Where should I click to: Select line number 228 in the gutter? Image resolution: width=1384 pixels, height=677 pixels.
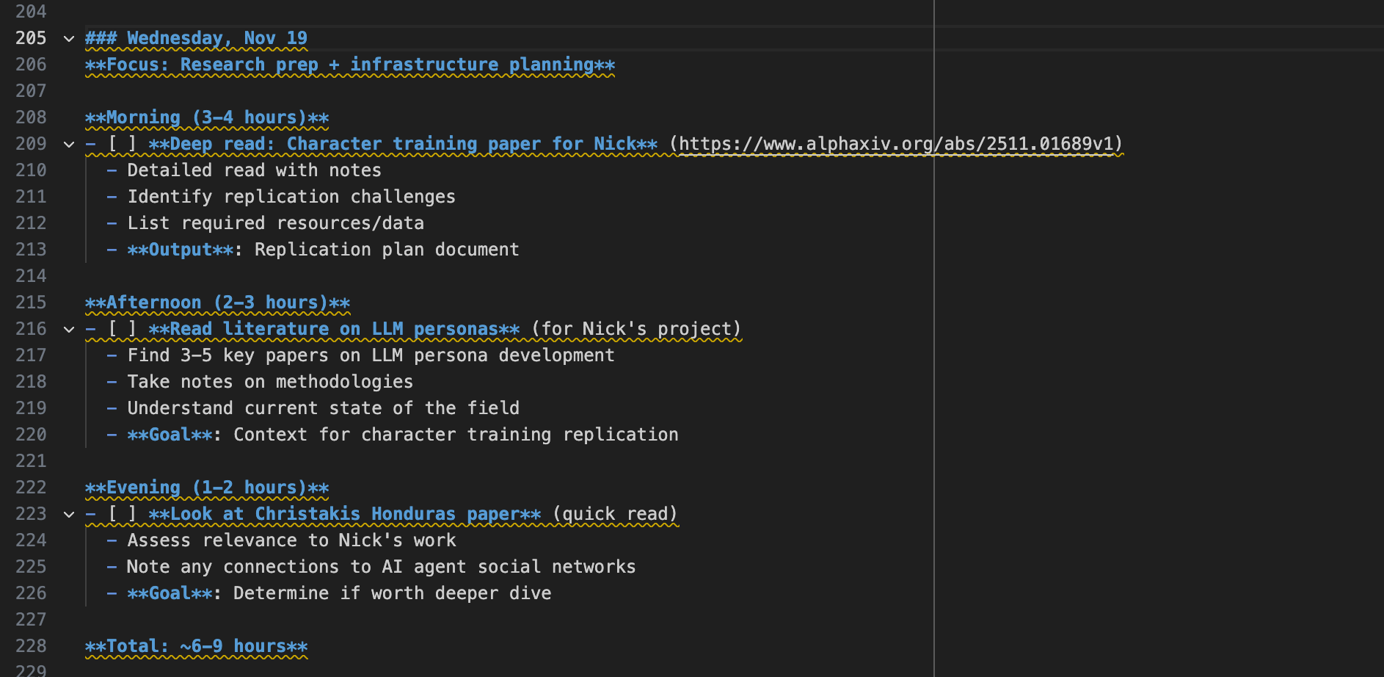tap(31, 646)
